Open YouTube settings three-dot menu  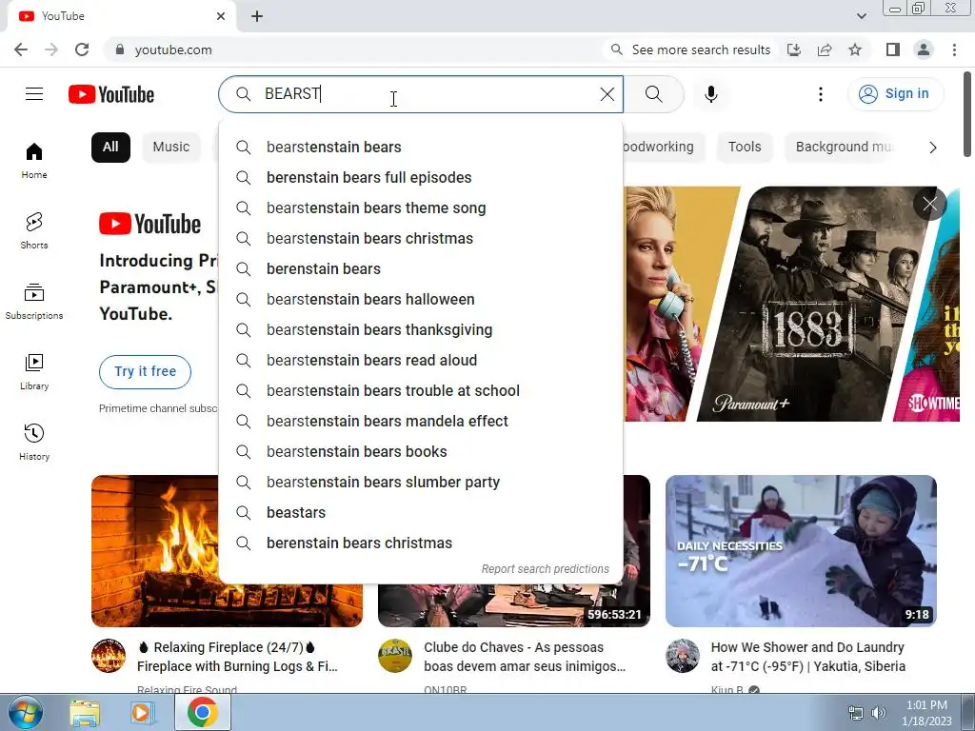tap(820, 94)
